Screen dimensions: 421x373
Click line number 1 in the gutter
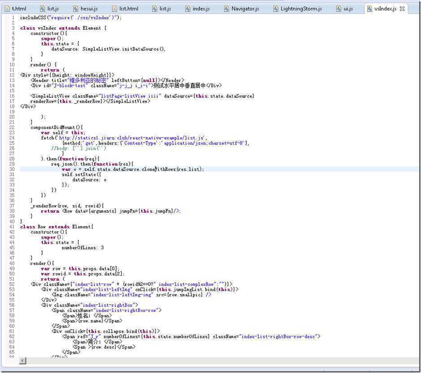coord(13,17)
